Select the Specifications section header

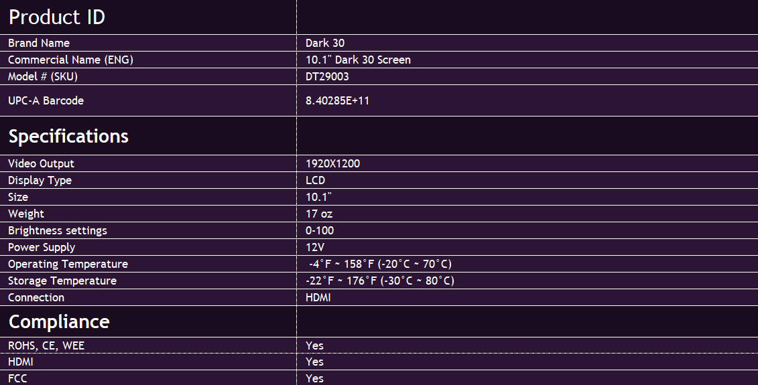tap(148, 136)
